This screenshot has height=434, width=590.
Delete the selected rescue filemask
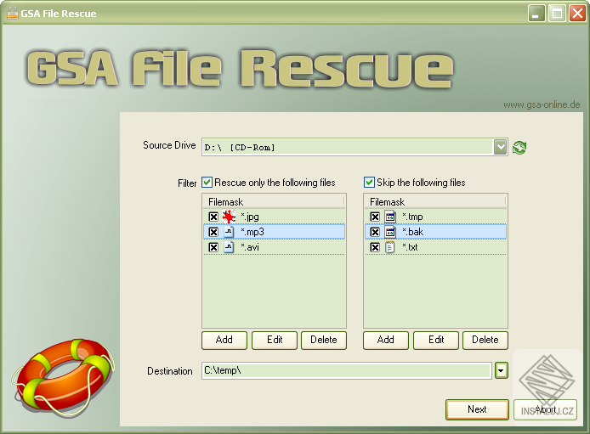tap(324, 340)
